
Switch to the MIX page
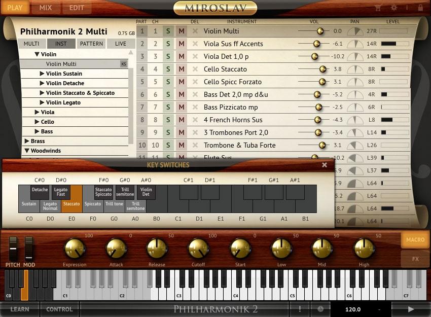pos(46,8)
